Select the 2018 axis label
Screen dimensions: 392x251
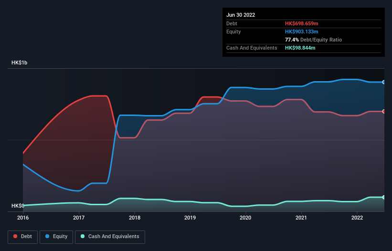coord(135,218)
